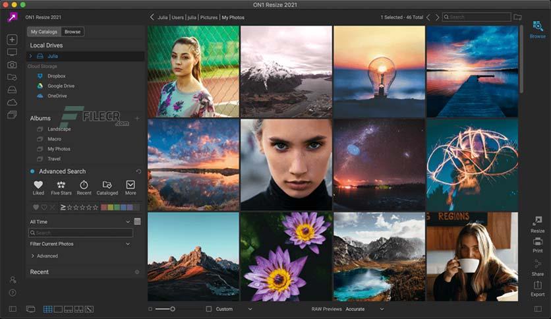Image resolution: width=551 pixels, height=319 pixels.
Task: Expand Julia local drive tree
Action: [x=30, y=56]
